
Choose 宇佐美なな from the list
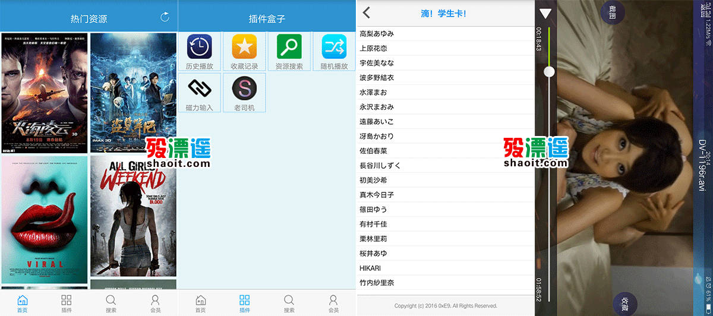point(446,63)
